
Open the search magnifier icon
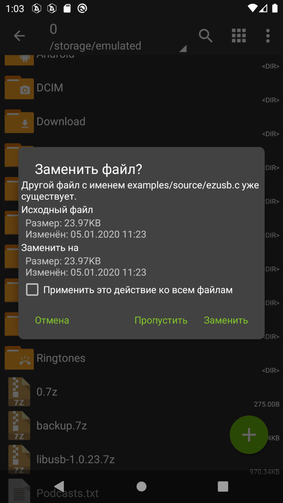tap(206, 36)
